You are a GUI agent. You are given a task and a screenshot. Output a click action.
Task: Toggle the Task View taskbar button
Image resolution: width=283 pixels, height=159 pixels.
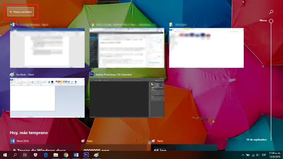25,155
